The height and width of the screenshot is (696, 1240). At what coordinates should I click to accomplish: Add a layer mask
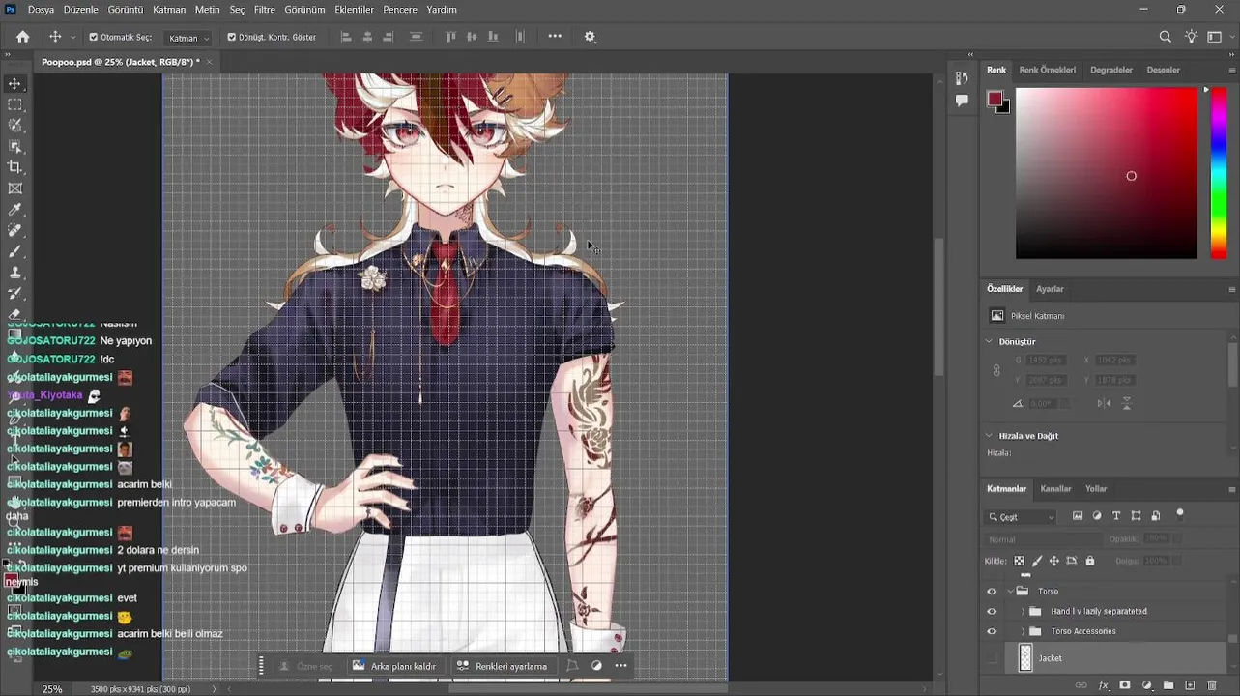(x=1124, y=685)
